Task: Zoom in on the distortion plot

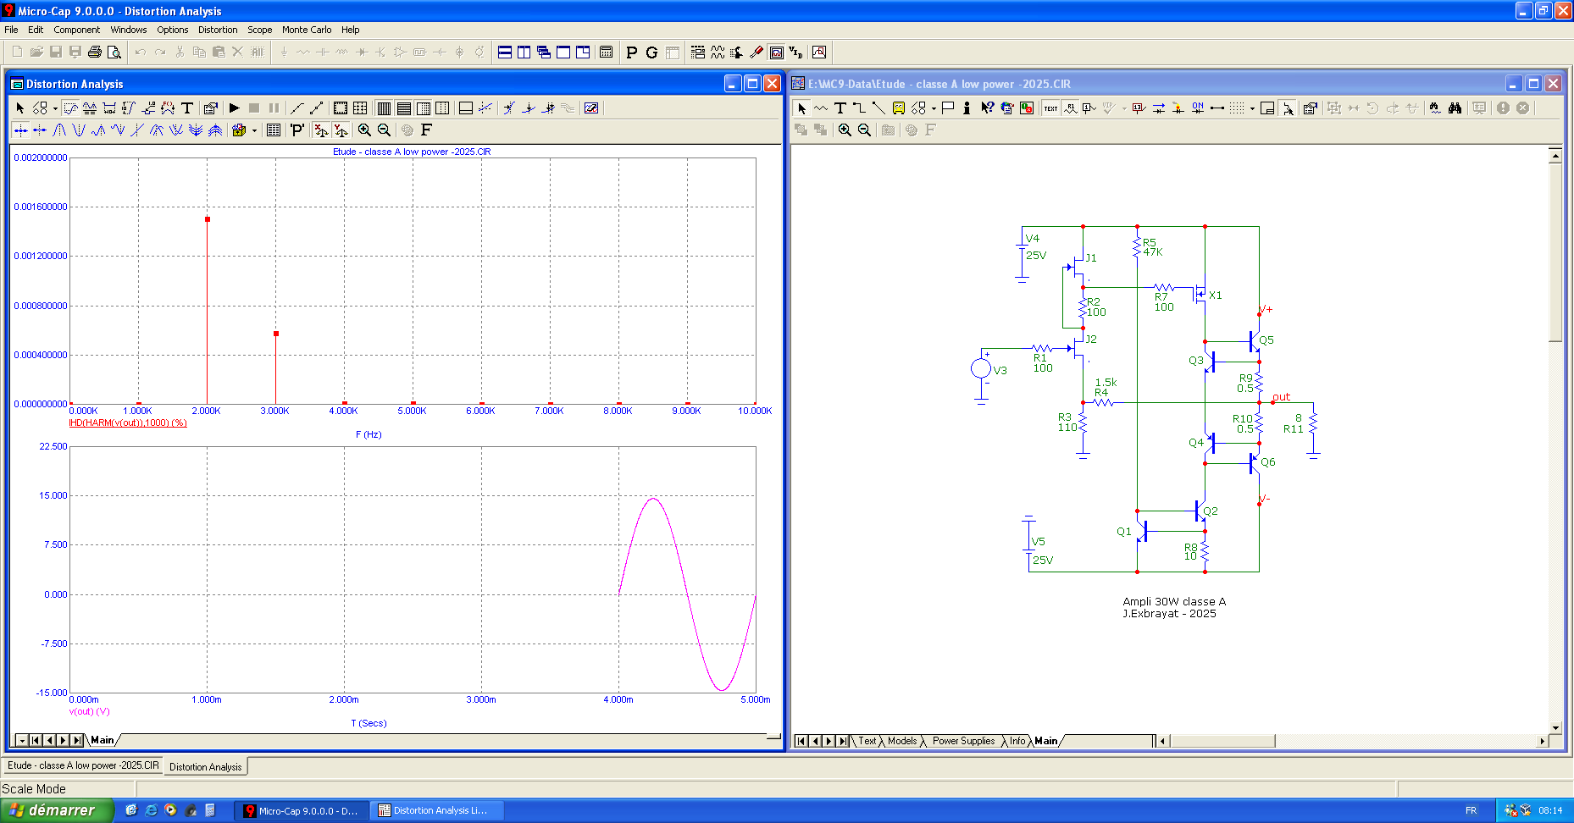Action: 364,130
